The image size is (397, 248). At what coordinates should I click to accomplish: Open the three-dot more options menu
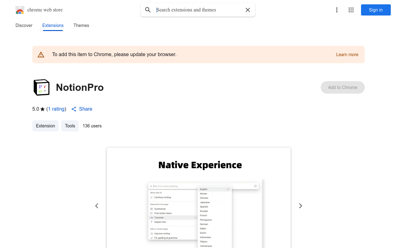click(x=337, y=10)
